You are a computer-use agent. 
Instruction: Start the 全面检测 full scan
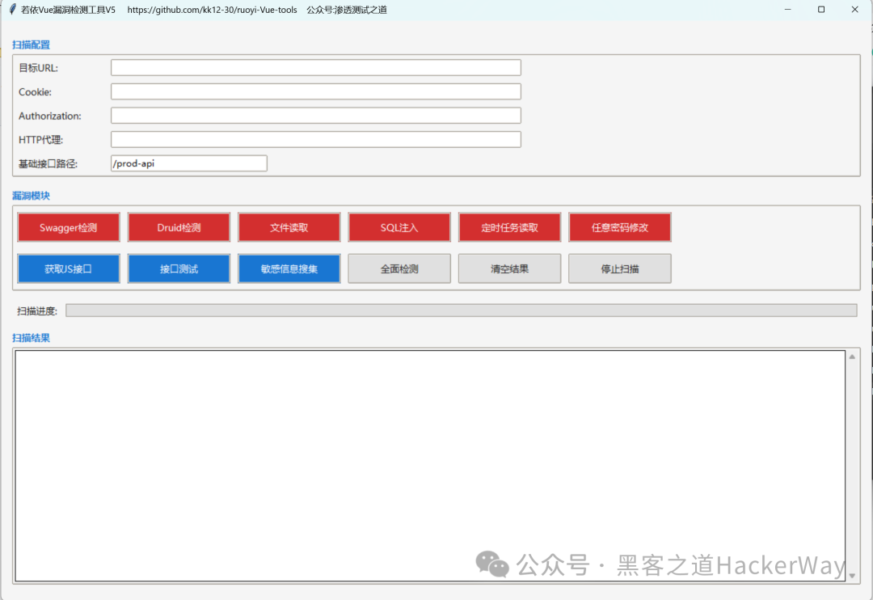point(399,268)
